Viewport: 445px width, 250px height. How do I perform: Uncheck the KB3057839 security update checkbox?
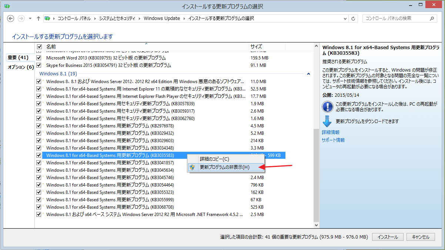coord(39,103)
